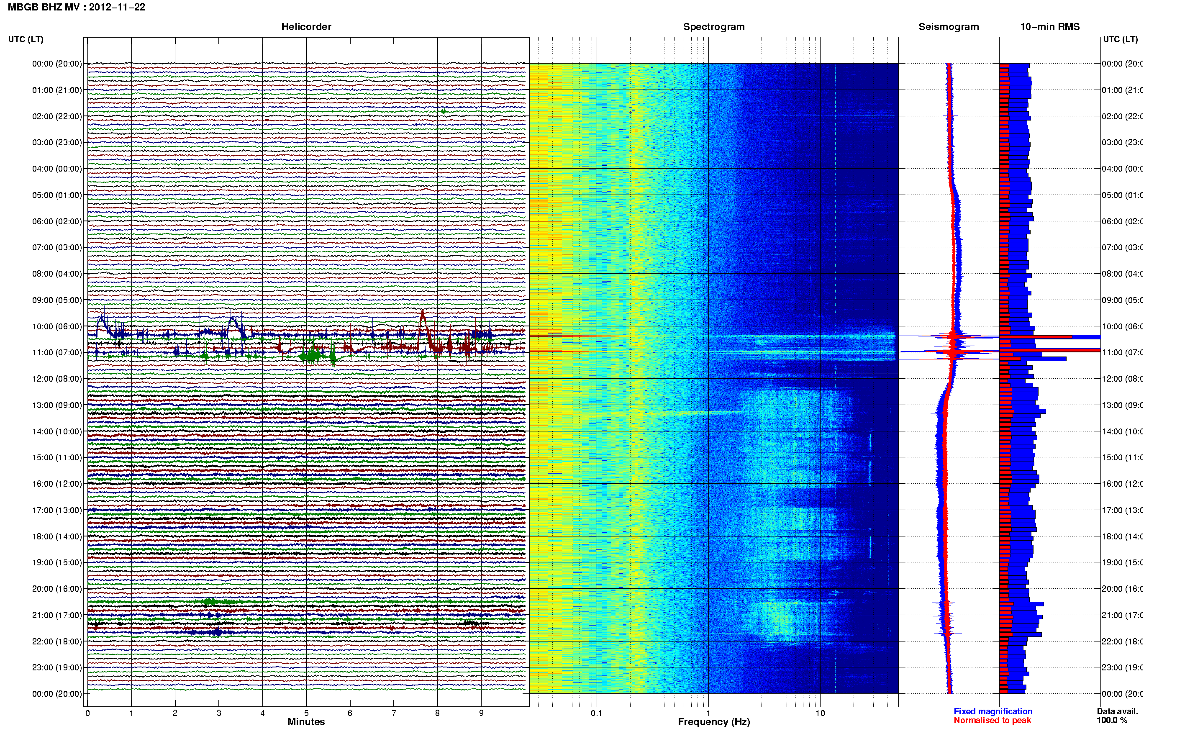This screenshot has height=744, width=1190.
Task: Click left time label 07:00 (03:00)
Action: [56, 247]
